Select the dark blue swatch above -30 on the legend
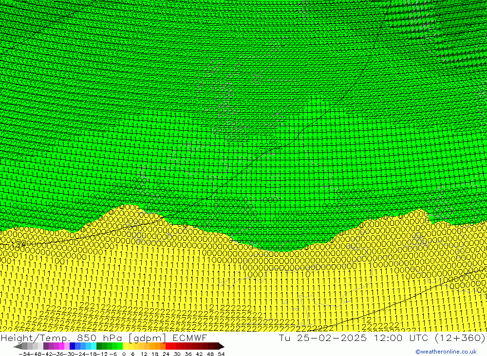 73,346
